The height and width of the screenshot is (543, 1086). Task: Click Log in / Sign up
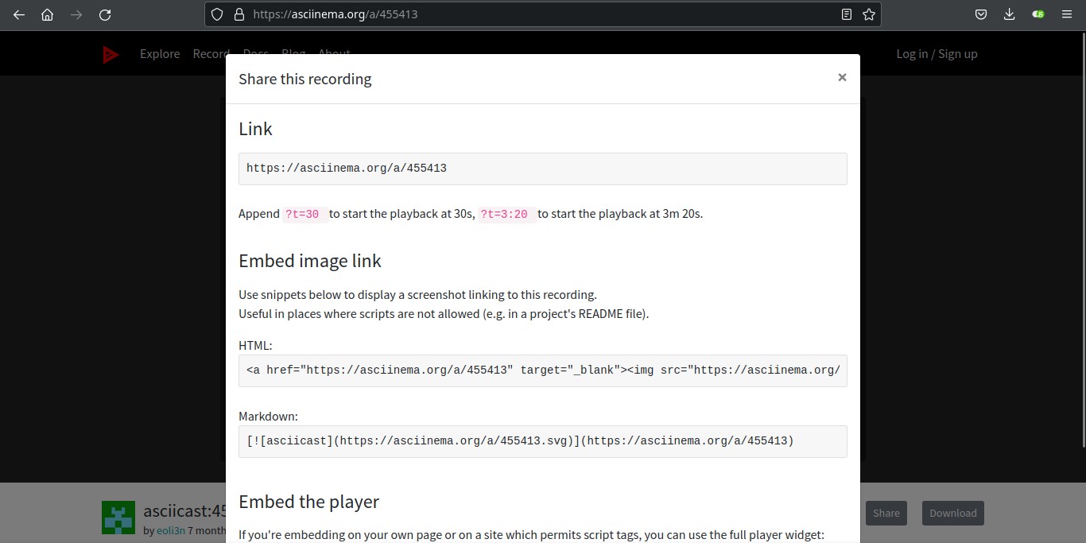(x=937, y=54)
